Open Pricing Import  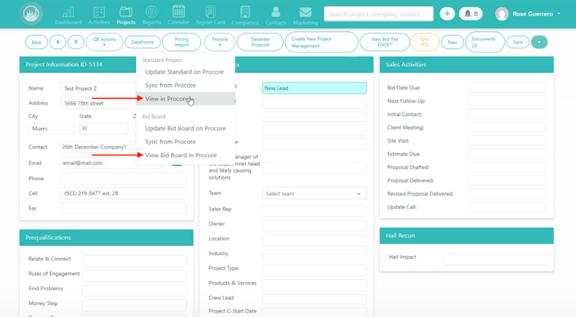pyautogui.click(x=181, y=42)
